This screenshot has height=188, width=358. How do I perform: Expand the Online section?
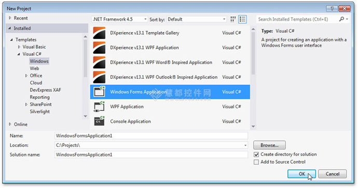click(10, 124)
